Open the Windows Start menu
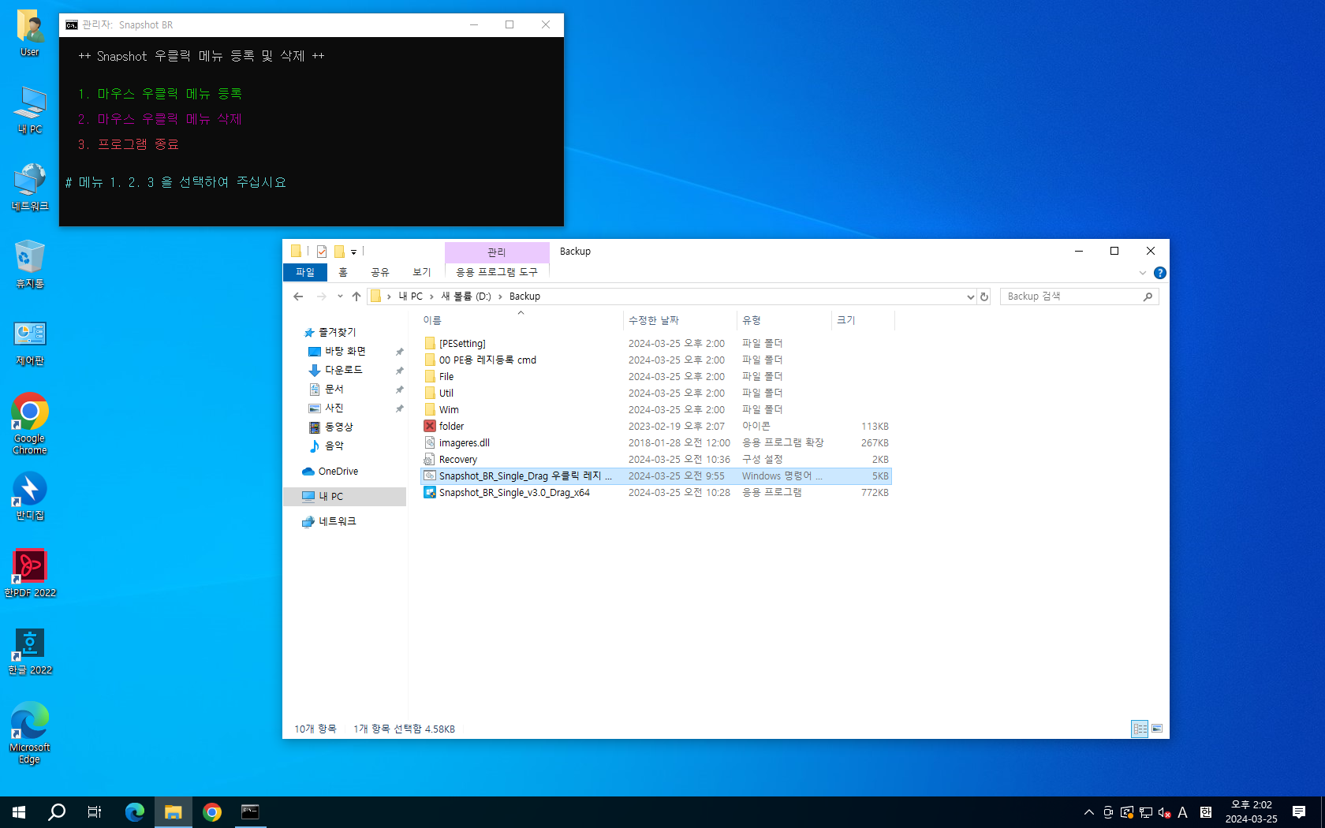The height and width of the screenshot is (828, 1325). (19, 812)
